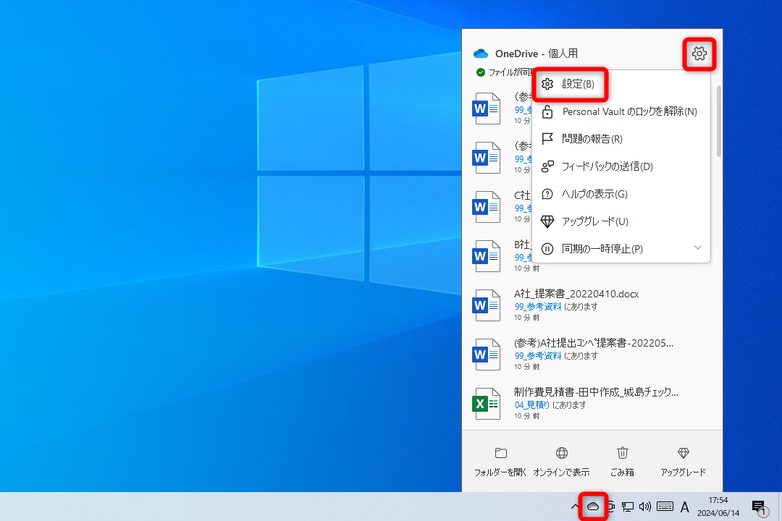This screenshot has width=782, height=521.
Task: Open the notification center showing 1 notification
Action: [x=759, y=507]
